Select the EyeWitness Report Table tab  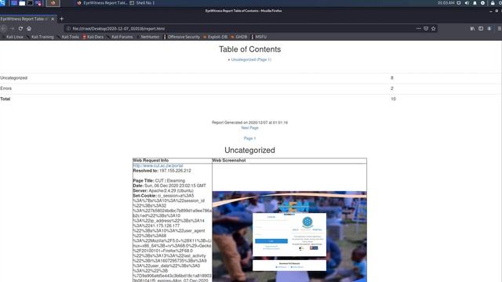coord(28,19)
